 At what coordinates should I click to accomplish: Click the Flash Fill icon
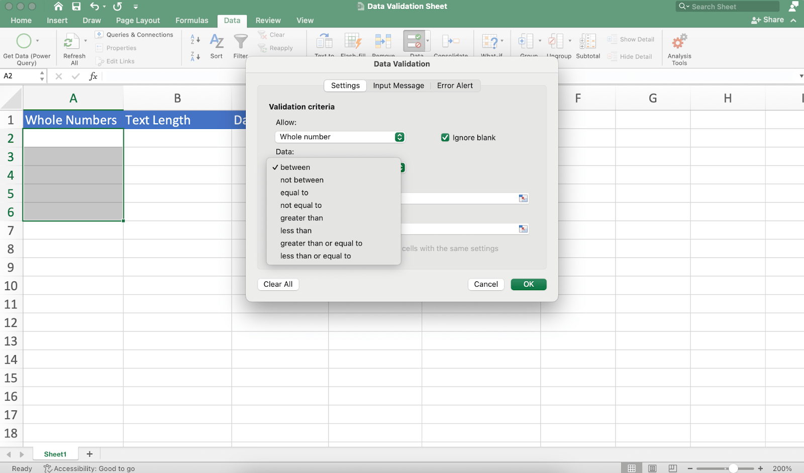(353, 41)
